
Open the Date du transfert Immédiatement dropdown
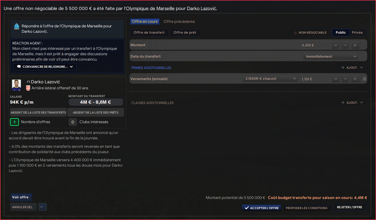(330, 56)
